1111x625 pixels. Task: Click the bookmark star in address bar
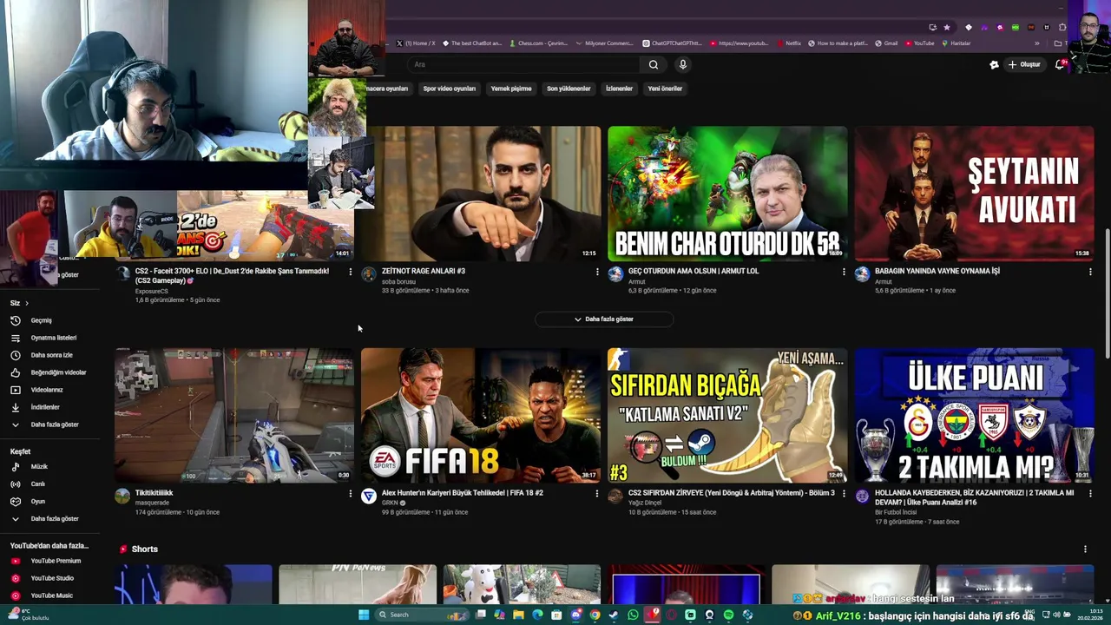[x=947, y=27]
